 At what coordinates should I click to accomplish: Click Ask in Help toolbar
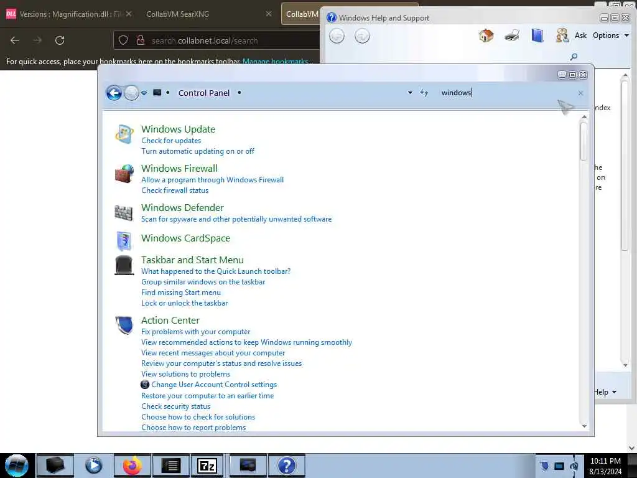(580, 35)
